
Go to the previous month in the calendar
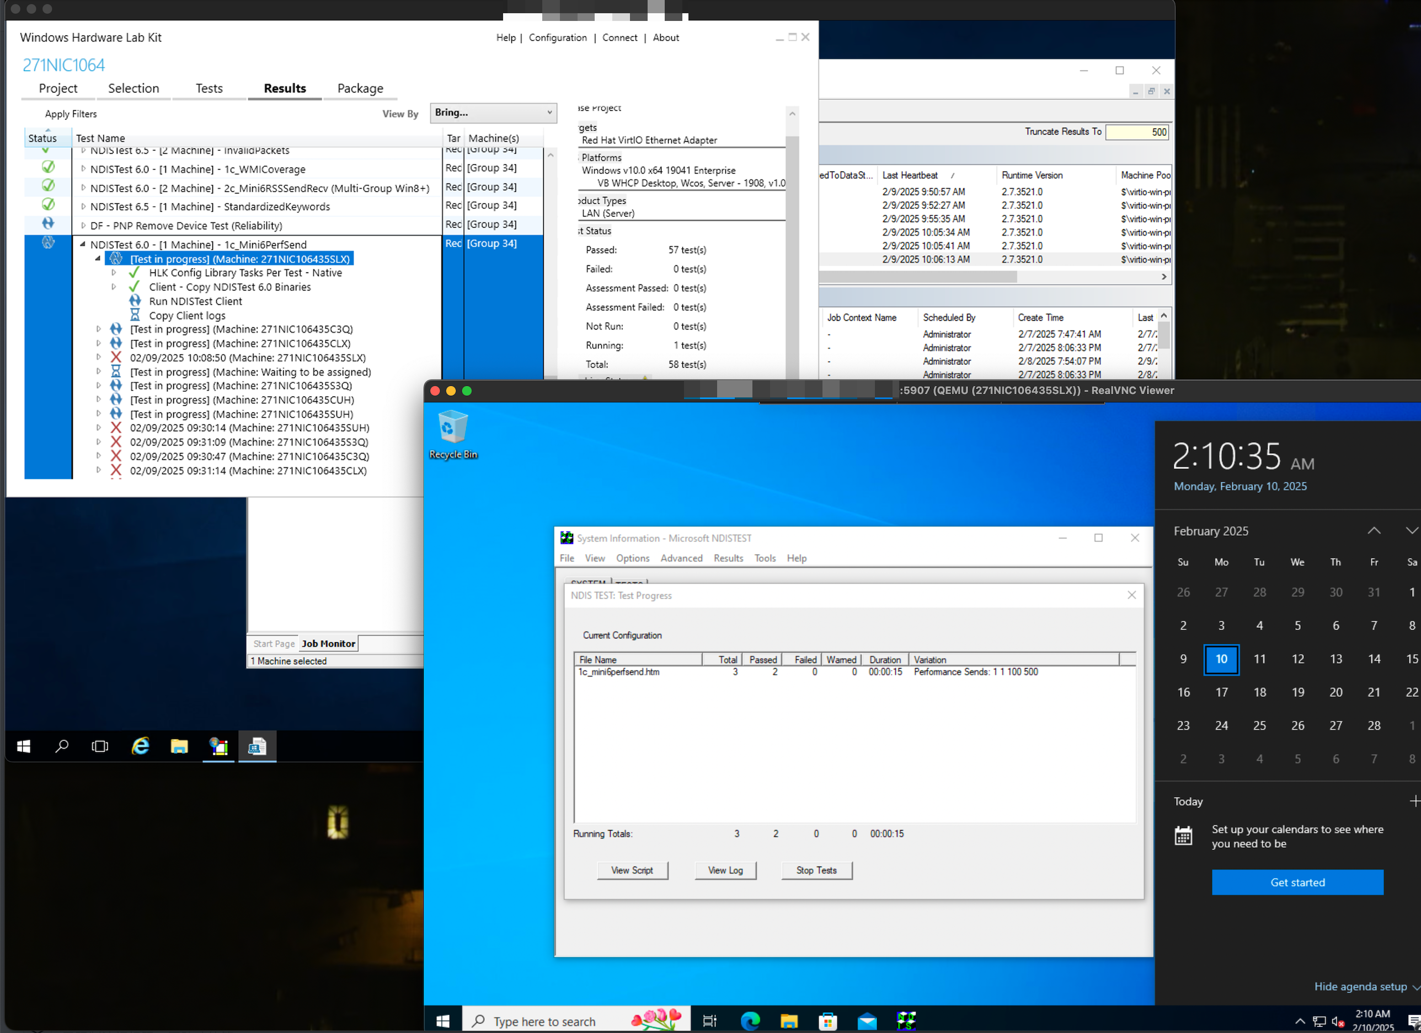[1374, 531]
